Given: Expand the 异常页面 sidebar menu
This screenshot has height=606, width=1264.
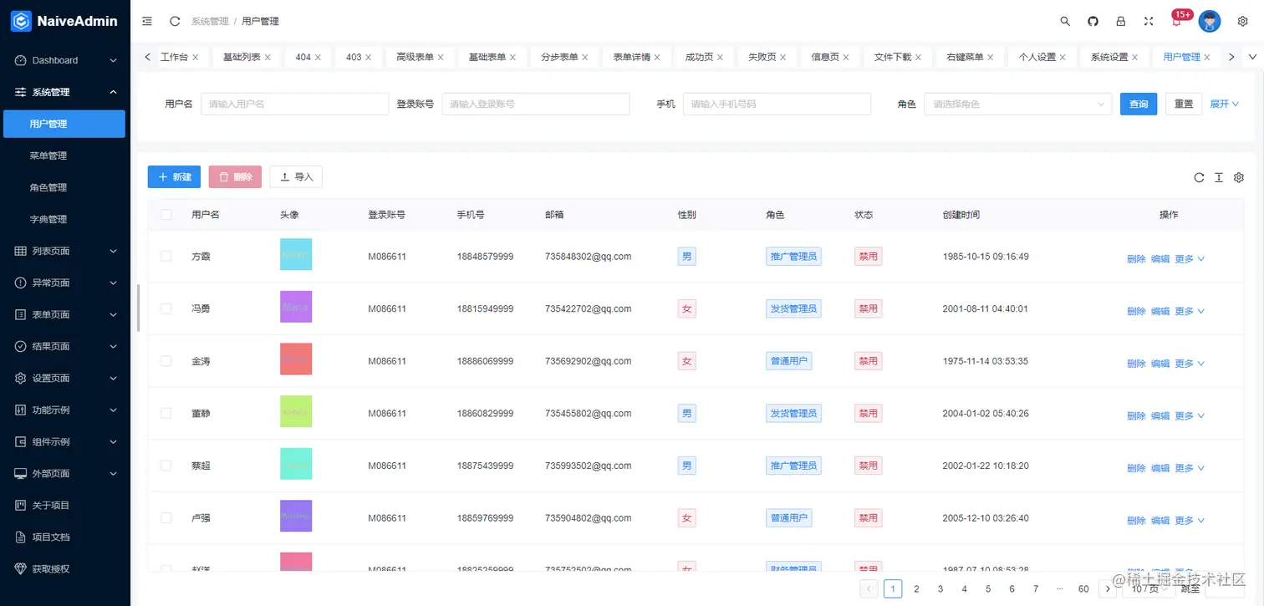Looking at the screenshot, I should [x=65, y=283].
